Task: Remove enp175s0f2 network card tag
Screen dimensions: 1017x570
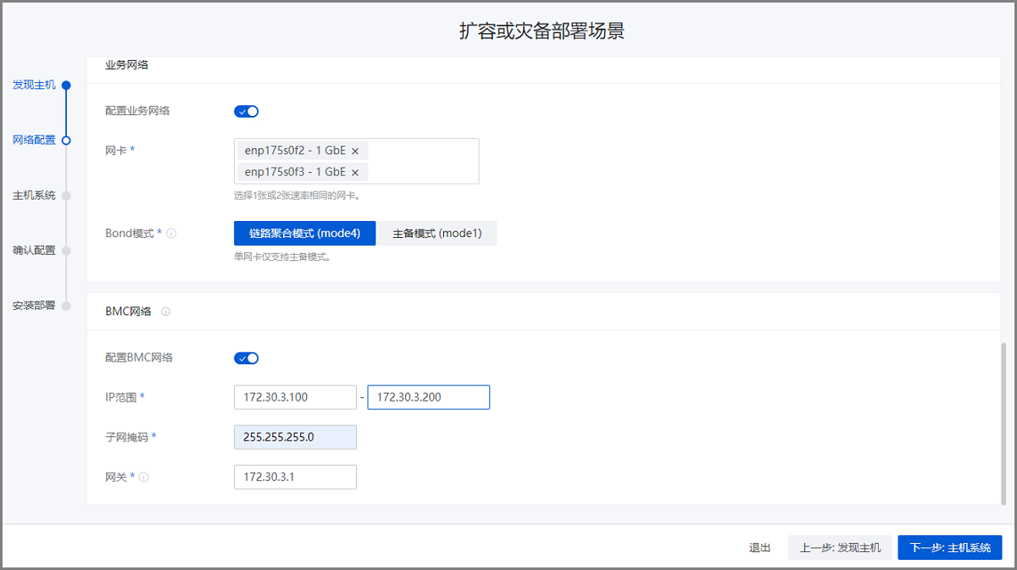Action: pos(355,151)
